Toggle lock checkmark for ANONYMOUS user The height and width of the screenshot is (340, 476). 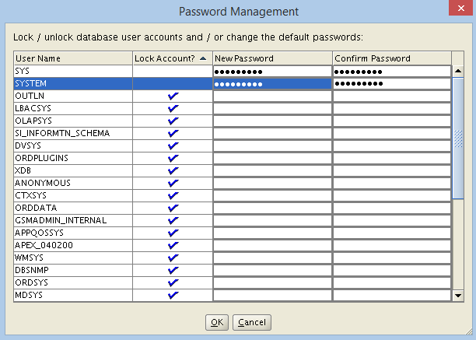[x=173, y=183]
